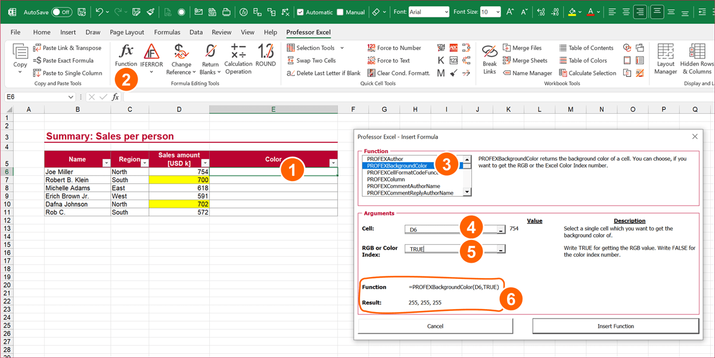
Task: Switch to the Professor Excel ribbon tab
Action: tap(308, 32)
